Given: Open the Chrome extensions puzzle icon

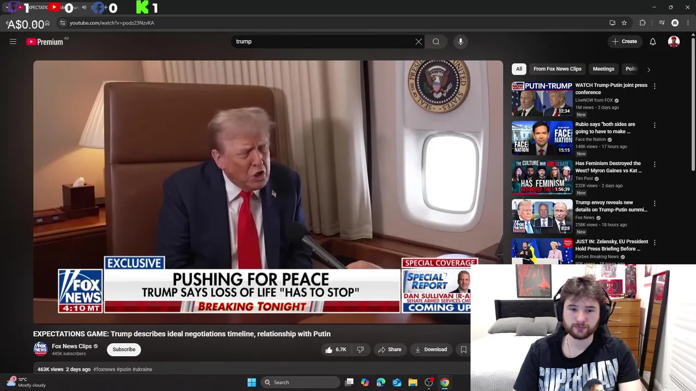Looking at the screenshot, I should coord(643,23).
